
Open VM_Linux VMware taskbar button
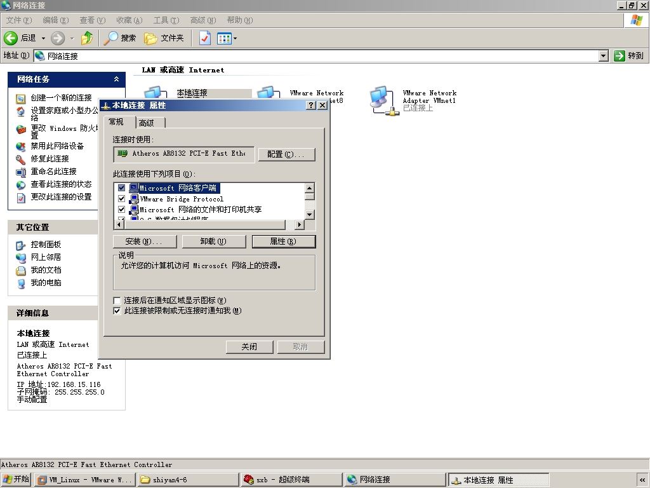tap(85, 480)
